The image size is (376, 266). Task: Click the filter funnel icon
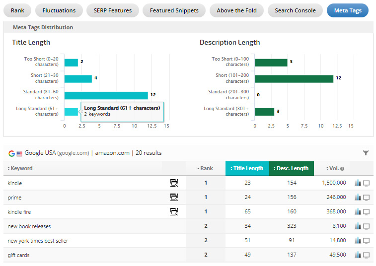coord(366,153)
